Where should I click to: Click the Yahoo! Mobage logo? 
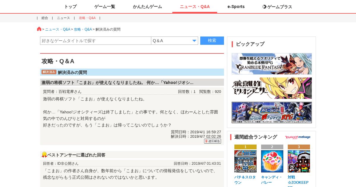point(298,137)
